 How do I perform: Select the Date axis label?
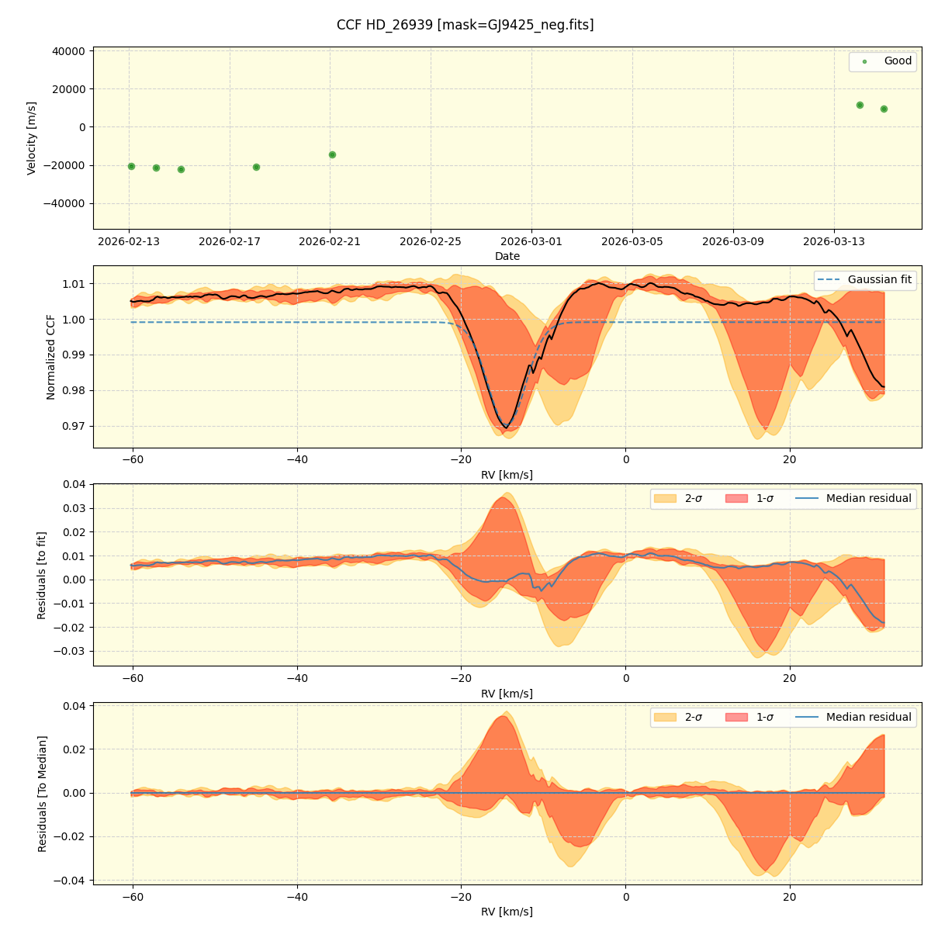[508, 256]
